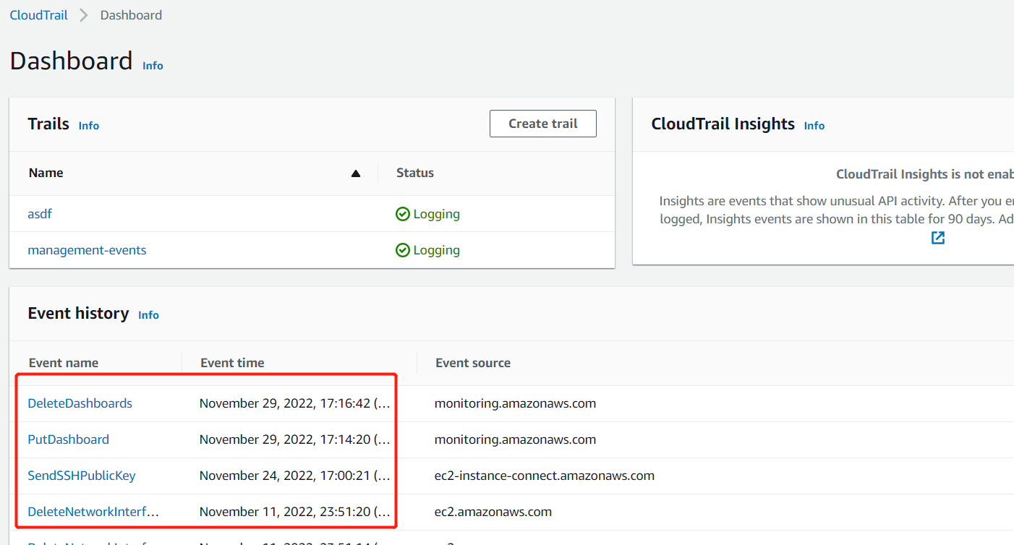The height and width of the screenshot is (545, 1014).
Task: Open the asdf trail
Action: (x=40, y=214)
